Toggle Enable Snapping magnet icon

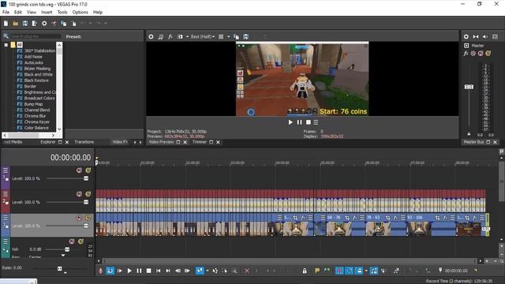[339, 271]
